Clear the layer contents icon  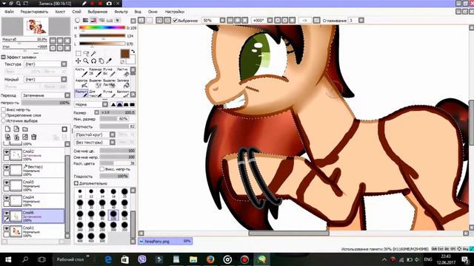point(25,137)
